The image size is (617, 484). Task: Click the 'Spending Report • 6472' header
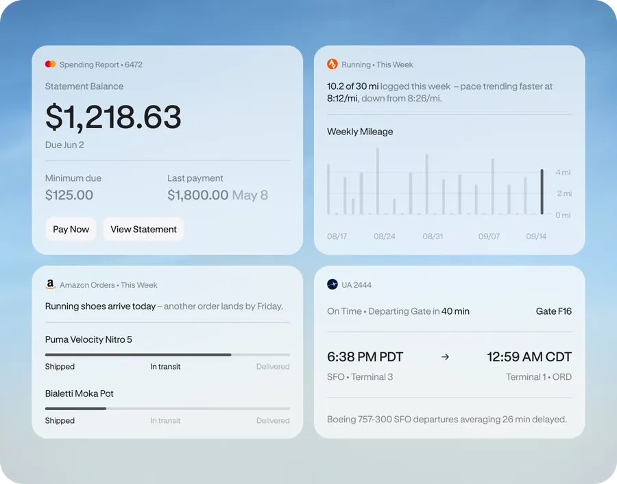[101, 64]
